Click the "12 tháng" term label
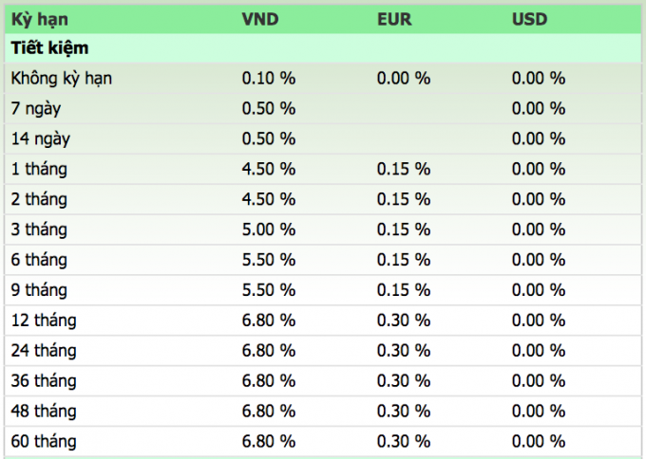Viewport: 646px width, 459px height. tap(44, 321)
